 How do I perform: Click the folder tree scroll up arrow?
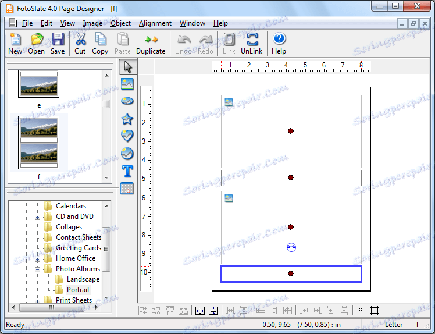pos(106,206)
